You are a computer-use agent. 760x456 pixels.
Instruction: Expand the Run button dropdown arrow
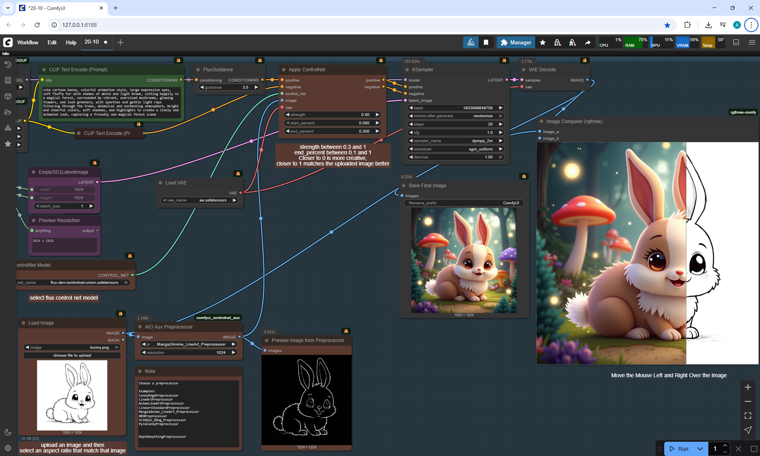coord(700,449)
